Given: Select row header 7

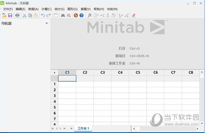Looking at the screenshot, I should click(x=55, y=119).
